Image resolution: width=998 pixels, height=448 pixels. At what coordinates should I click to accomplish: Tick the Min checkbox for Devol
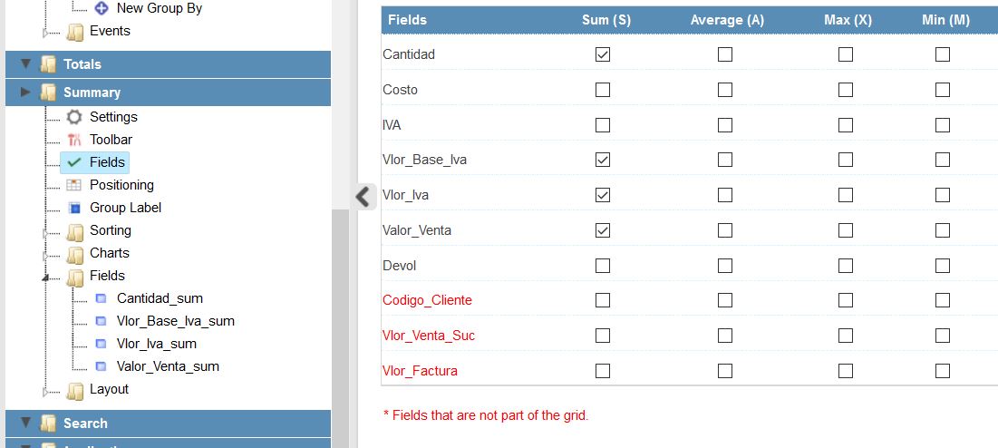(x=943, y=266)
